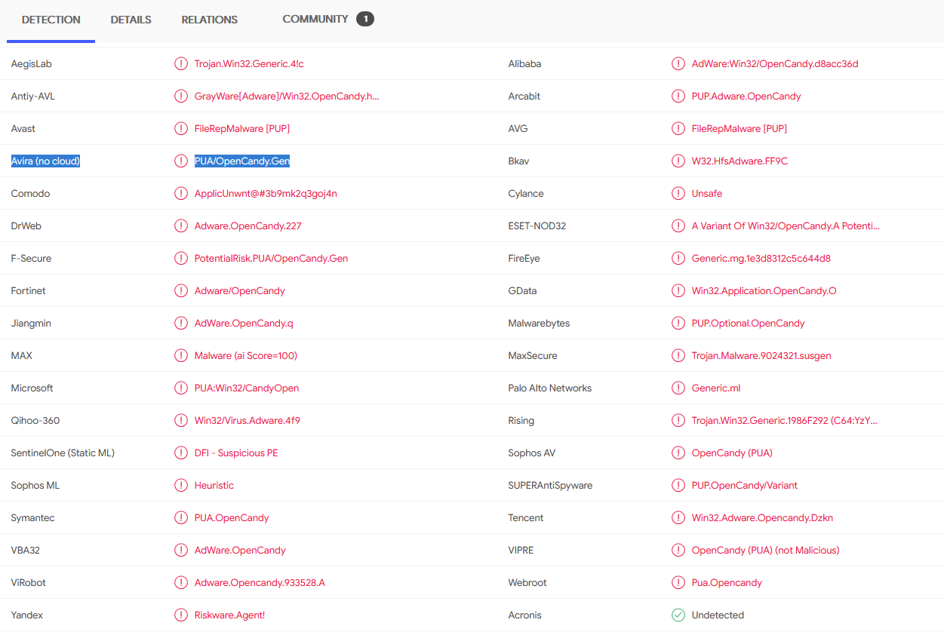
Task: Click the 'PUP.Adware.OpenCandy' detection
Action: 746,97
